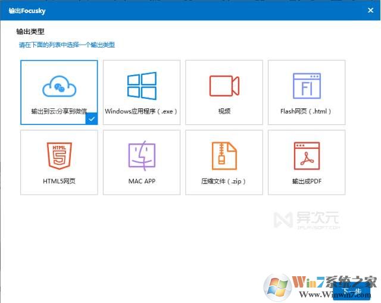Select the MAC APP text label
Viewport: 381px width, 303px height.
tap(142, 181)
